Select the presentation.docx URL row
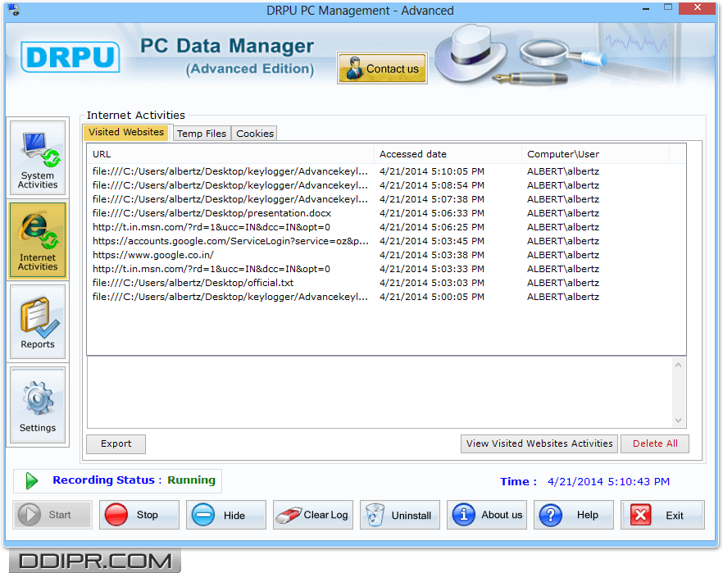 pyautogui.click(x=386, y=213)
